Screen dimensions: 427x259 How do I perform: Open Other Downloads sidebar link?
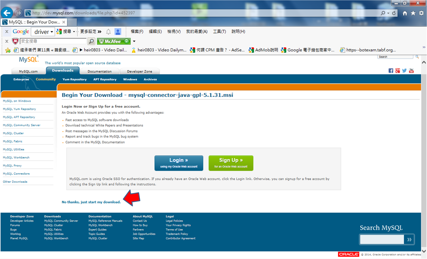(15, 182)
